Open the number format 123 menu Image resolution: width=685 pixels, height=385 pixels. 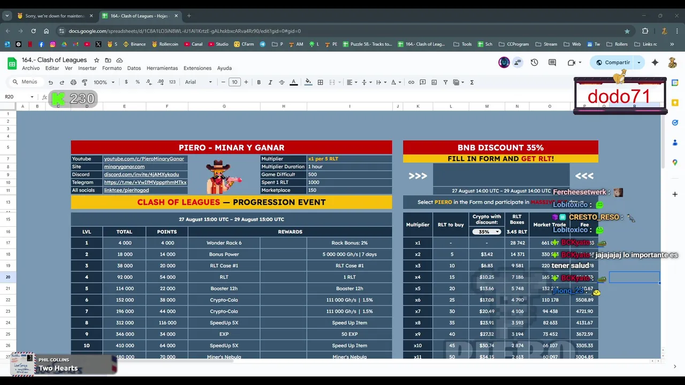[172, 82]
